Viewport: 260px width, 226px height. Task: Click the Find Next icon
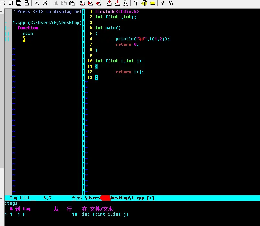coord(90,3)
